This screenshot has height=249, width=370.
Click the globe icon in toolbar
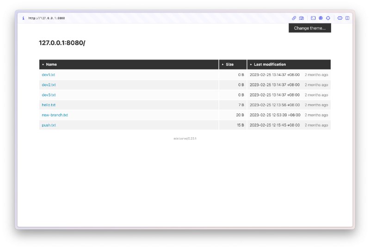pyautogui.click(x=321, y=18)
